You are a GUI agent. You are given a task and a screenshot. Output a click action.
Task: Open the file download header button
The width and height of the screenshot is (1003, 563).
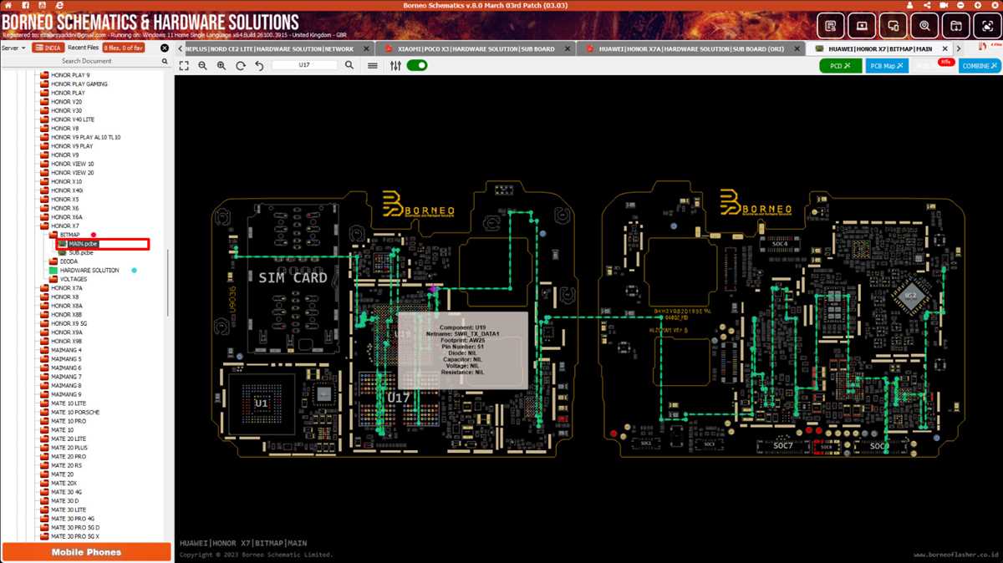[956, 26]
